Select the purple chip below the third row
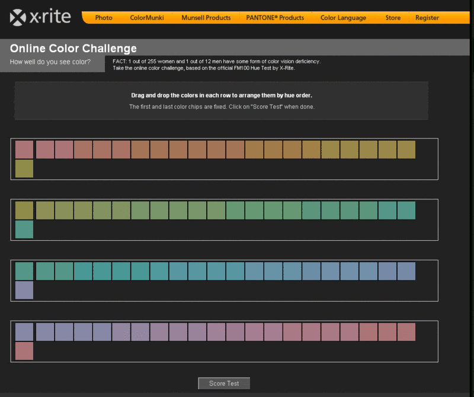This screenshot has width=474, height=397. (24, 291)
